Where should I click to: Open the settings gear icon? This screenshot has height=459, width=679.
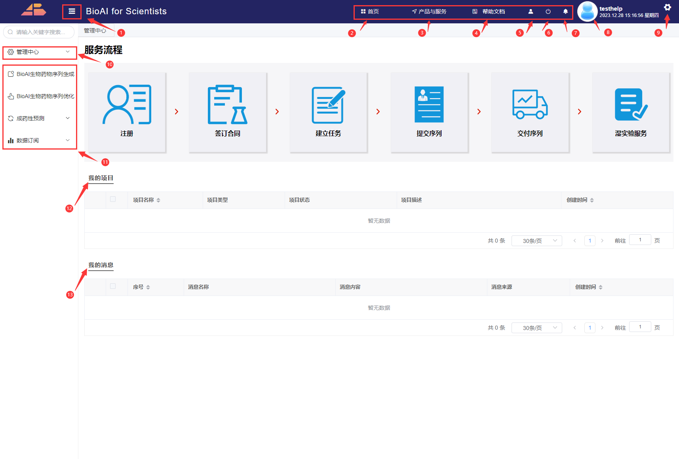[x=668, y=7]
